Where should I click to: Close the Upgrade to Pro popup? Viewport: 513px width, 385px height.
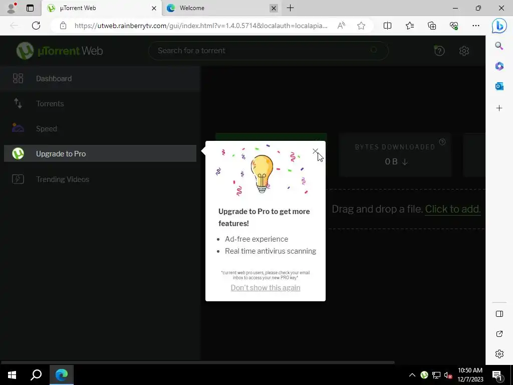(315, 151)
